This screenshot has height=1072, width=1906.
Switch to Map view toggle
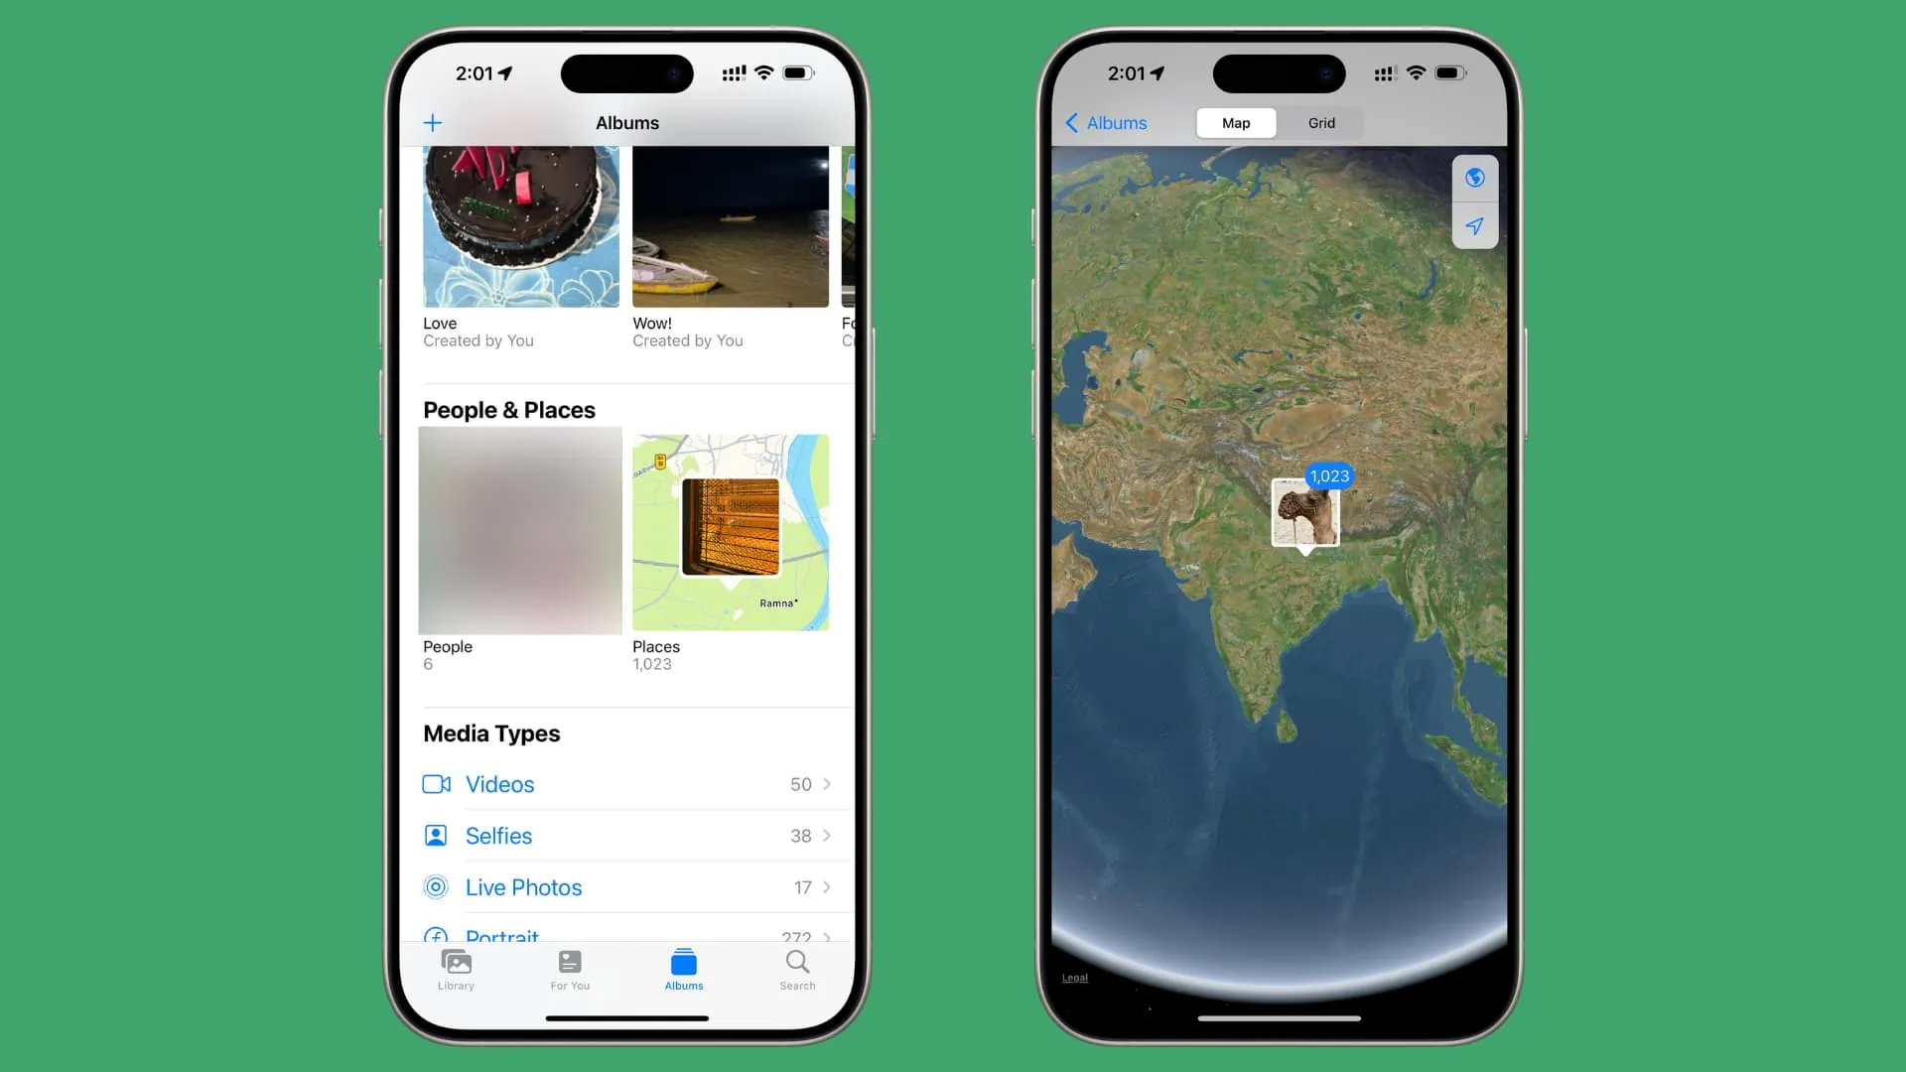pos(1235,122)
